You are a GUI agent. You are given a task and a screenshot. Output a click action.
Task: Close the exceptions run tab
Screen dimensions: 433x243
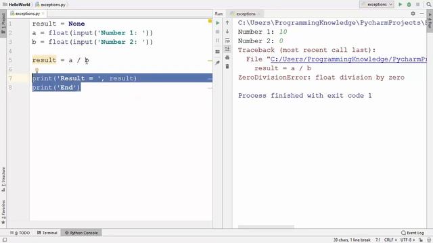[x=259, y=13]
